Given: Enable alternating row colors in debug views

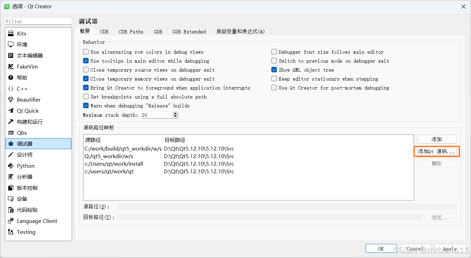Looking at the screenshot, I should [x=86, y=52].
